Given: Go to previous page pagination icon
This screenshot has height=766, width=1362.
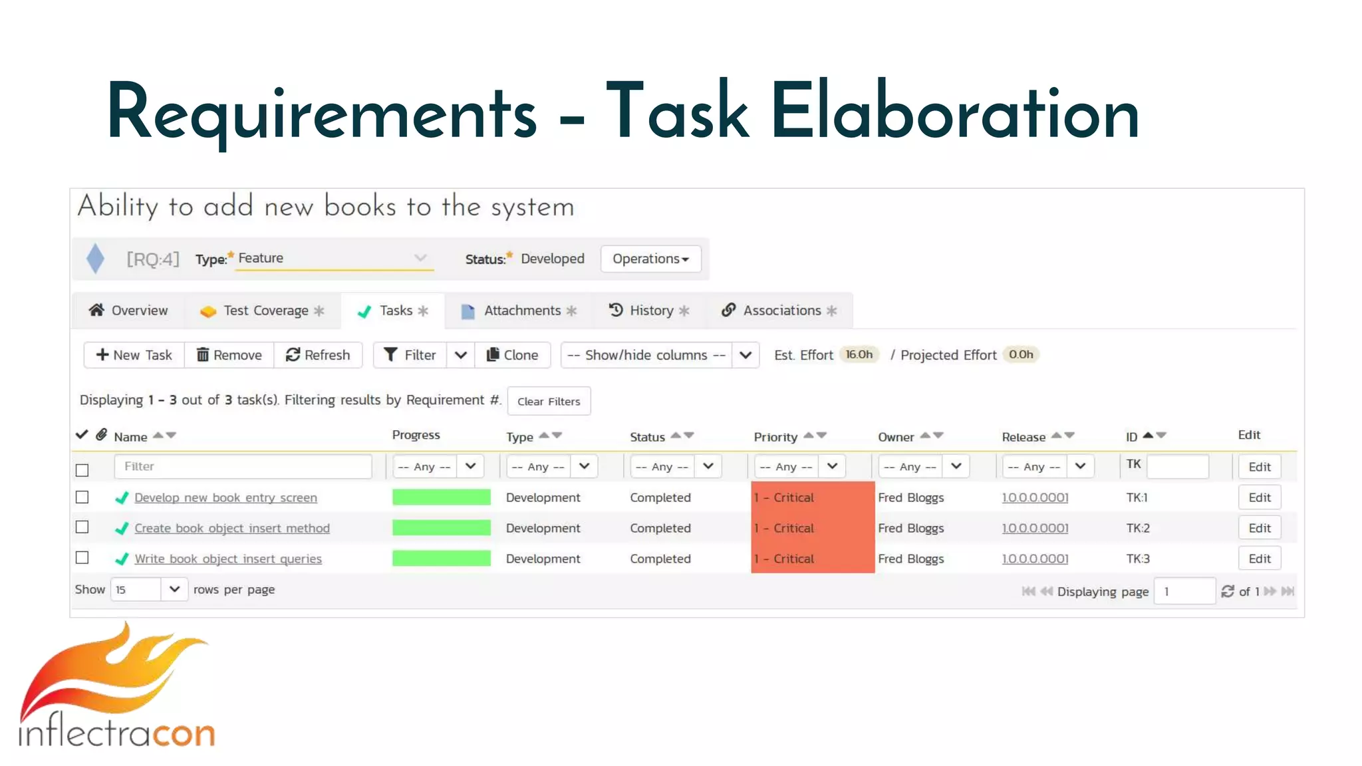Looking at the screenshot, I should [x=1046, y=591].
